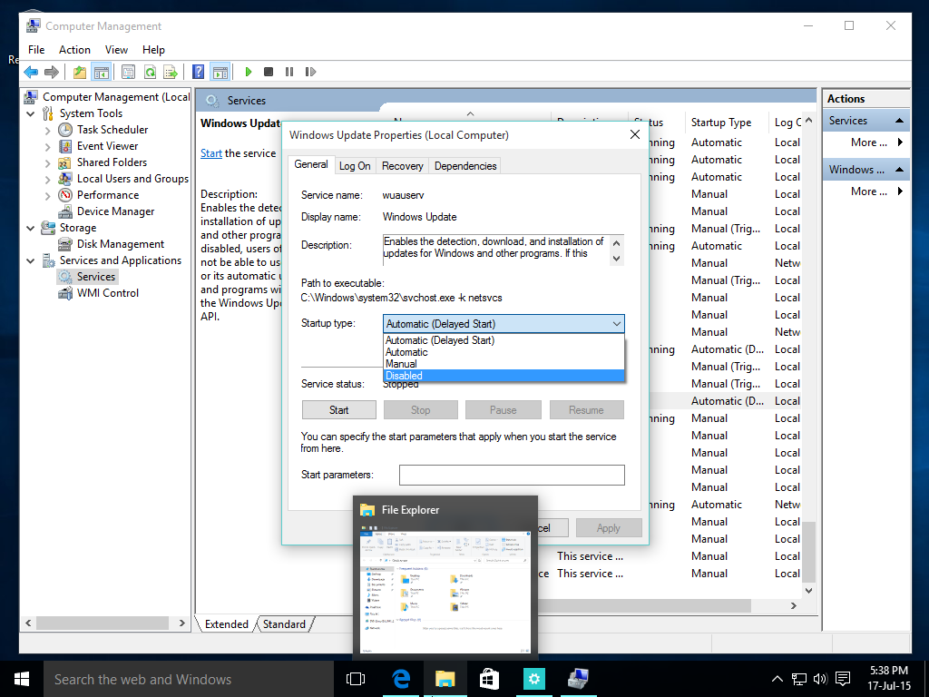Expand the Performance node arrow

coord(48,195)
